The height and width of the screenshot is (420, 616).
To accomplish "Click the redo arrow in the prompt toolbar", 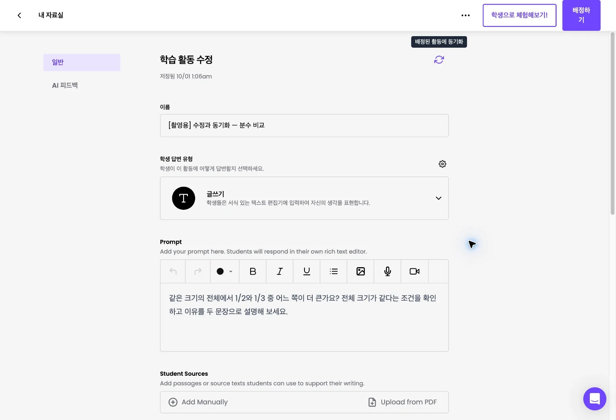I will coord(198,271).
